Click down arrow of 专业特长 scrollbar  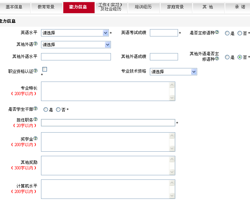tap(172, 98)
